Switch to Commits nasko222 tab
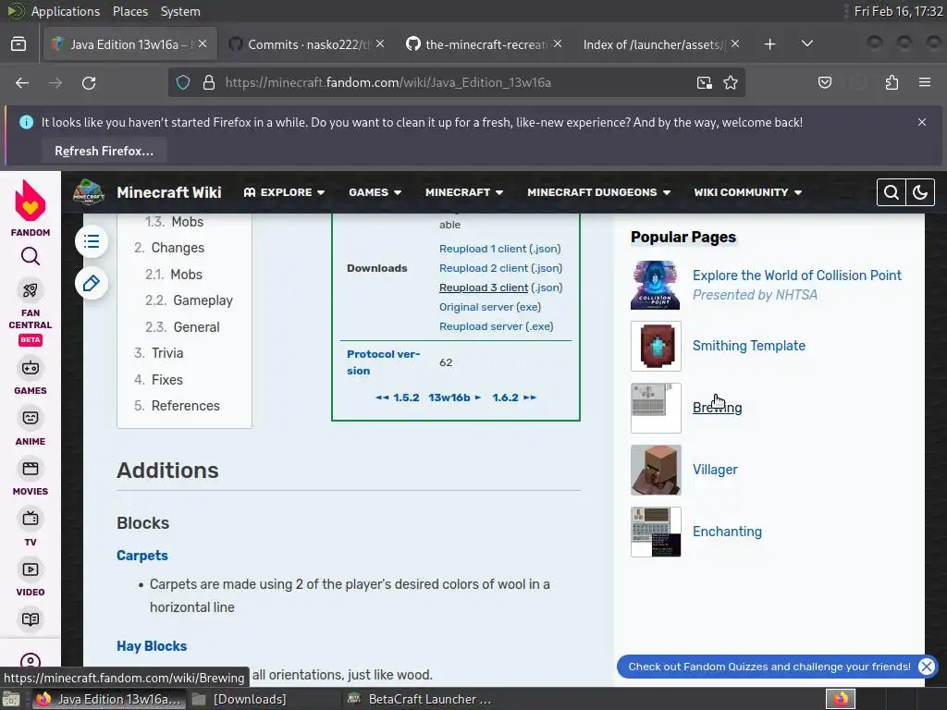947x710 pixels. point(307,44)
